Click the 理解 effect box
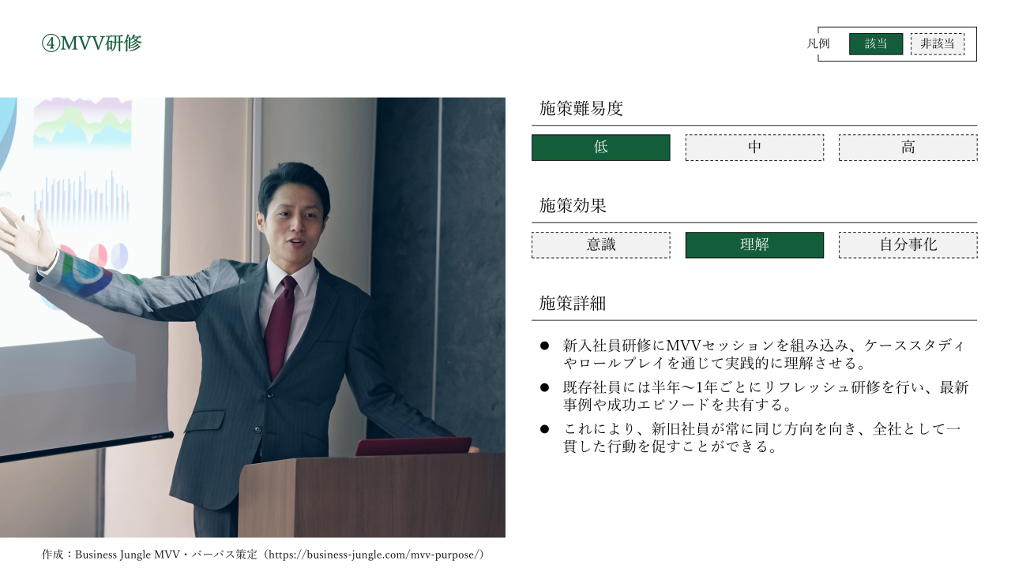Screen dimensions: 1011x568 tap(754, 245)
